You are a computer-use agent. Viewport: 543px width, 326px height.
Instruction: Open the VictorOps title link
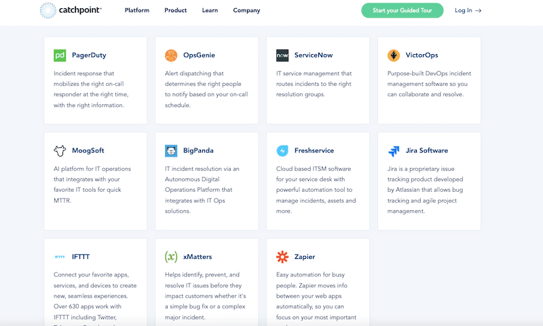[422, 56]
